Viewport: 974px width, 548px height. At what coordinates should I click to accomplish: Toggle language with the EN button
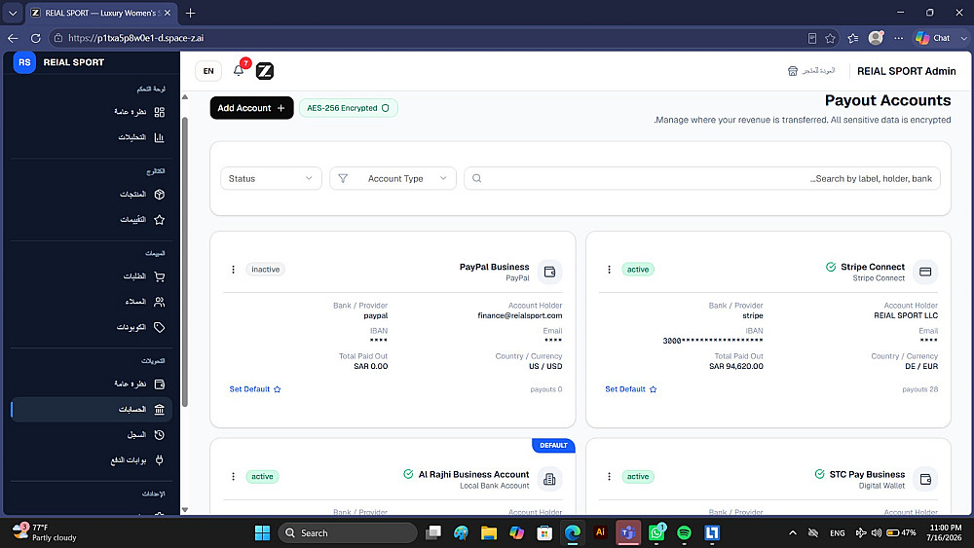coord(208,71)
